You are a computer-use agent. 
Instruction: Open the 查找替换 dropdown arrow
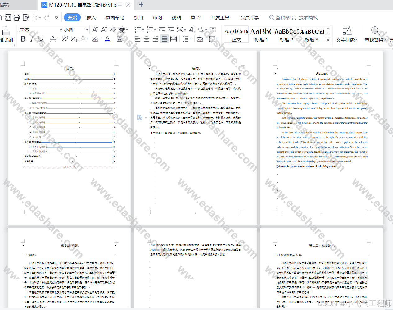click(x=385, y=40)
